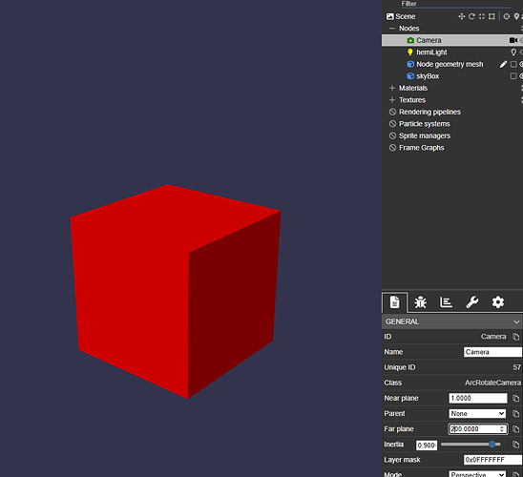Select the translate gizmo icon in Scene row
Image resolution: width=523 pixels, height=477 pixels.
point(462,16)
